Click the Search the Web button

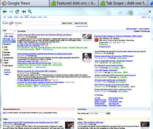pos(81,23)
